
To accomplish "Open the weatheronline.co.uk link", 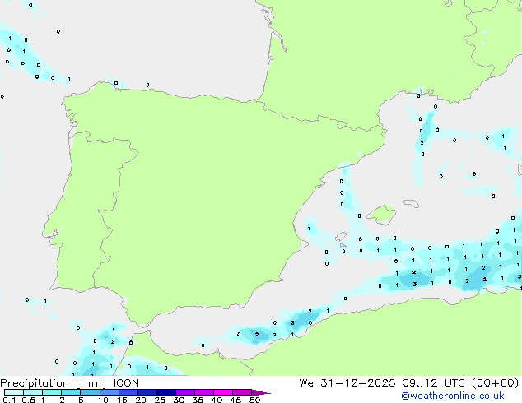I will point(453,396).
